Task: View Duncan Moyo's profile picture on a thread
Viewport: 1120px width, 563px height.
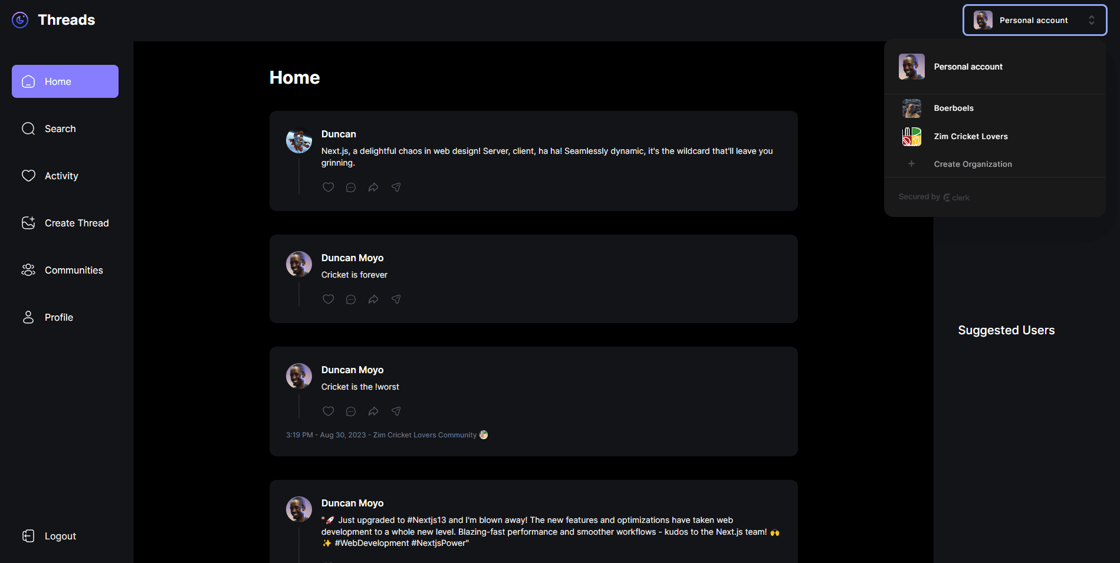Action: coord(298,264)
